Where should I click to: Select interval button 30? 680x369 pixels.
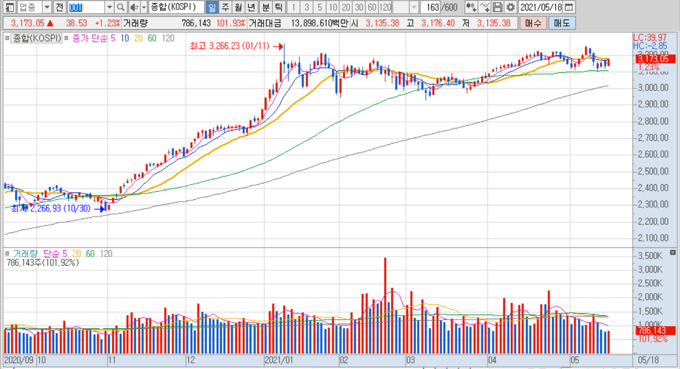pos(359,7)
